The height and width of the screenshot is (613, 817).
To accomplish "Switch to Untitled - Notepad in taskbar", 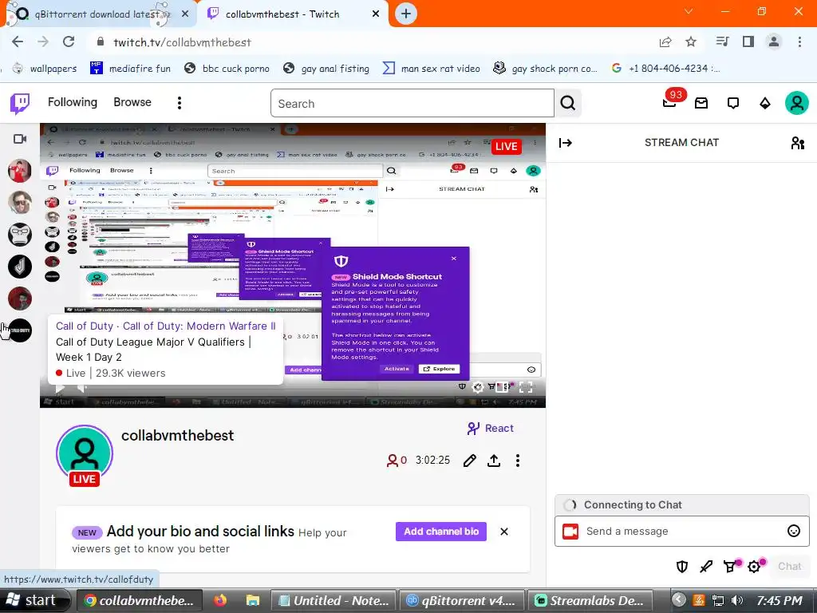I will pos(334,600).
